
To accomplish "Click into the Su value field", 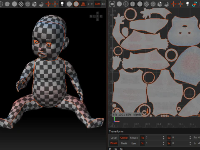I will pos(180,137).
